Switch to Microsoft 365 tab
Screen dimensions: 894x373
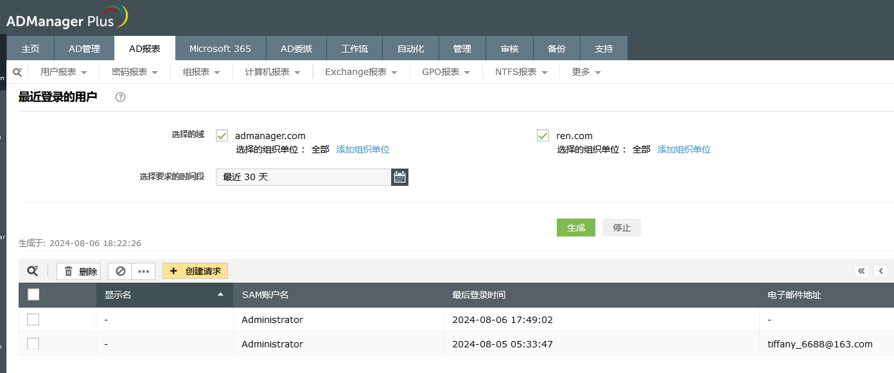coord(220,48)
